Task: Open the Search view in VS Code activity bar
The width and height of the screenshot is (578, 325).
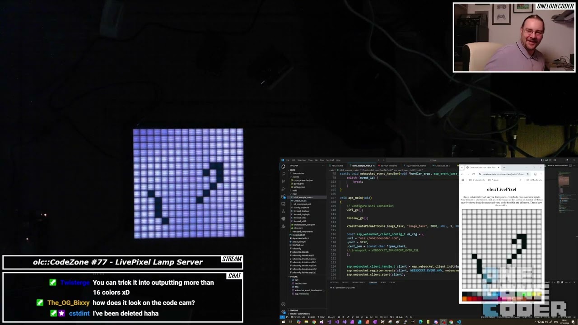Action: 283,174
